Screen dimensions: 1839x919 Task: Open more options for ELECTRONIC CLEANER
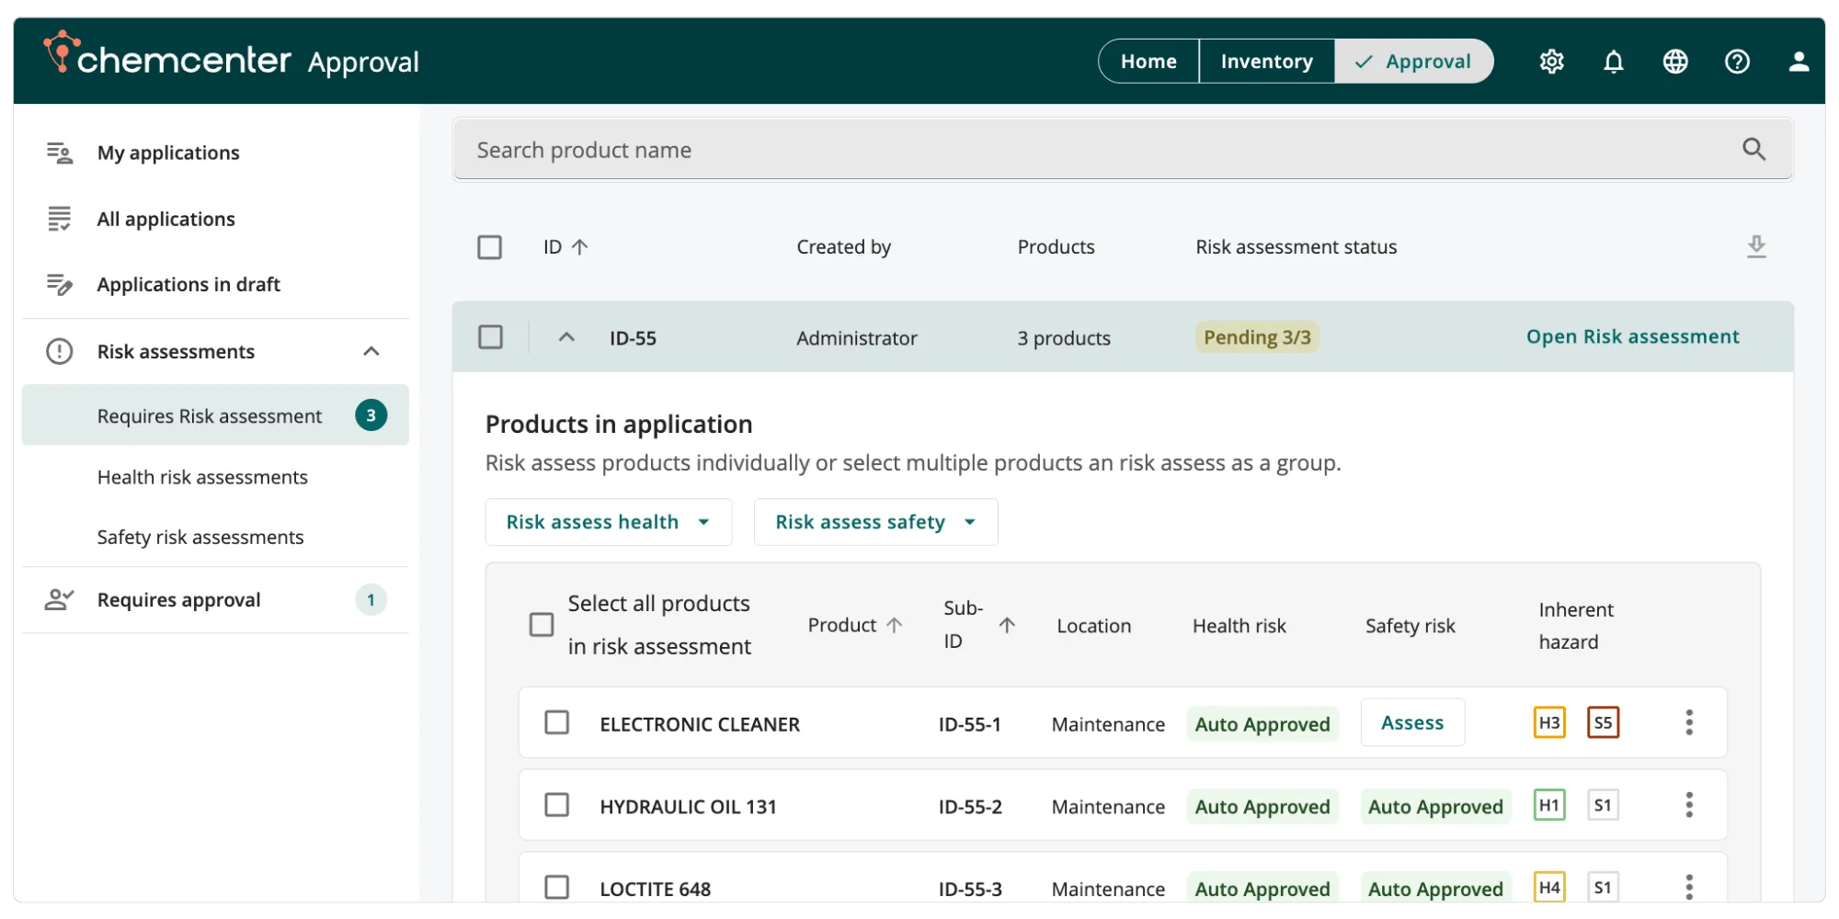pyautogui.click(x=1689, y=722)
